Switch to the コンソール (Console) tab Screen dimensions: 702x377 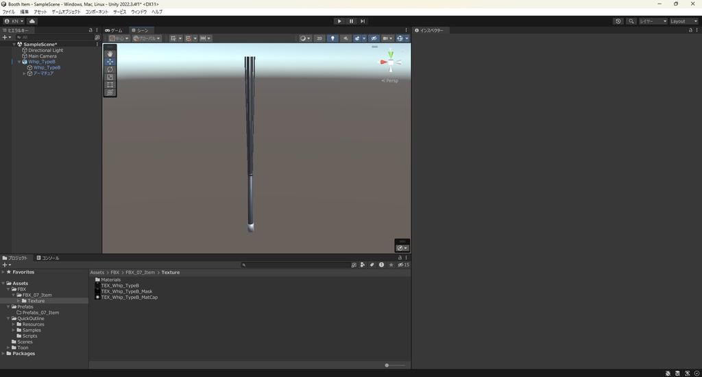click(48, 258)
